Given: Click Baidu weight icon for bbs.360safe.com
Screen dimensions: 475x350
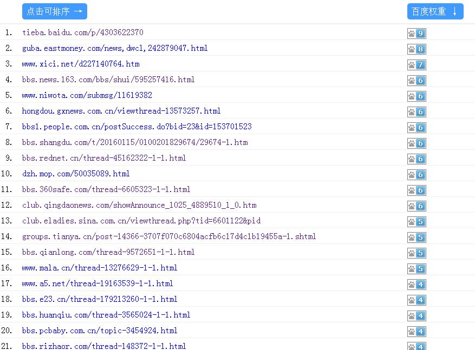Looking at the screenshot, I should click(x=417, y=190).
